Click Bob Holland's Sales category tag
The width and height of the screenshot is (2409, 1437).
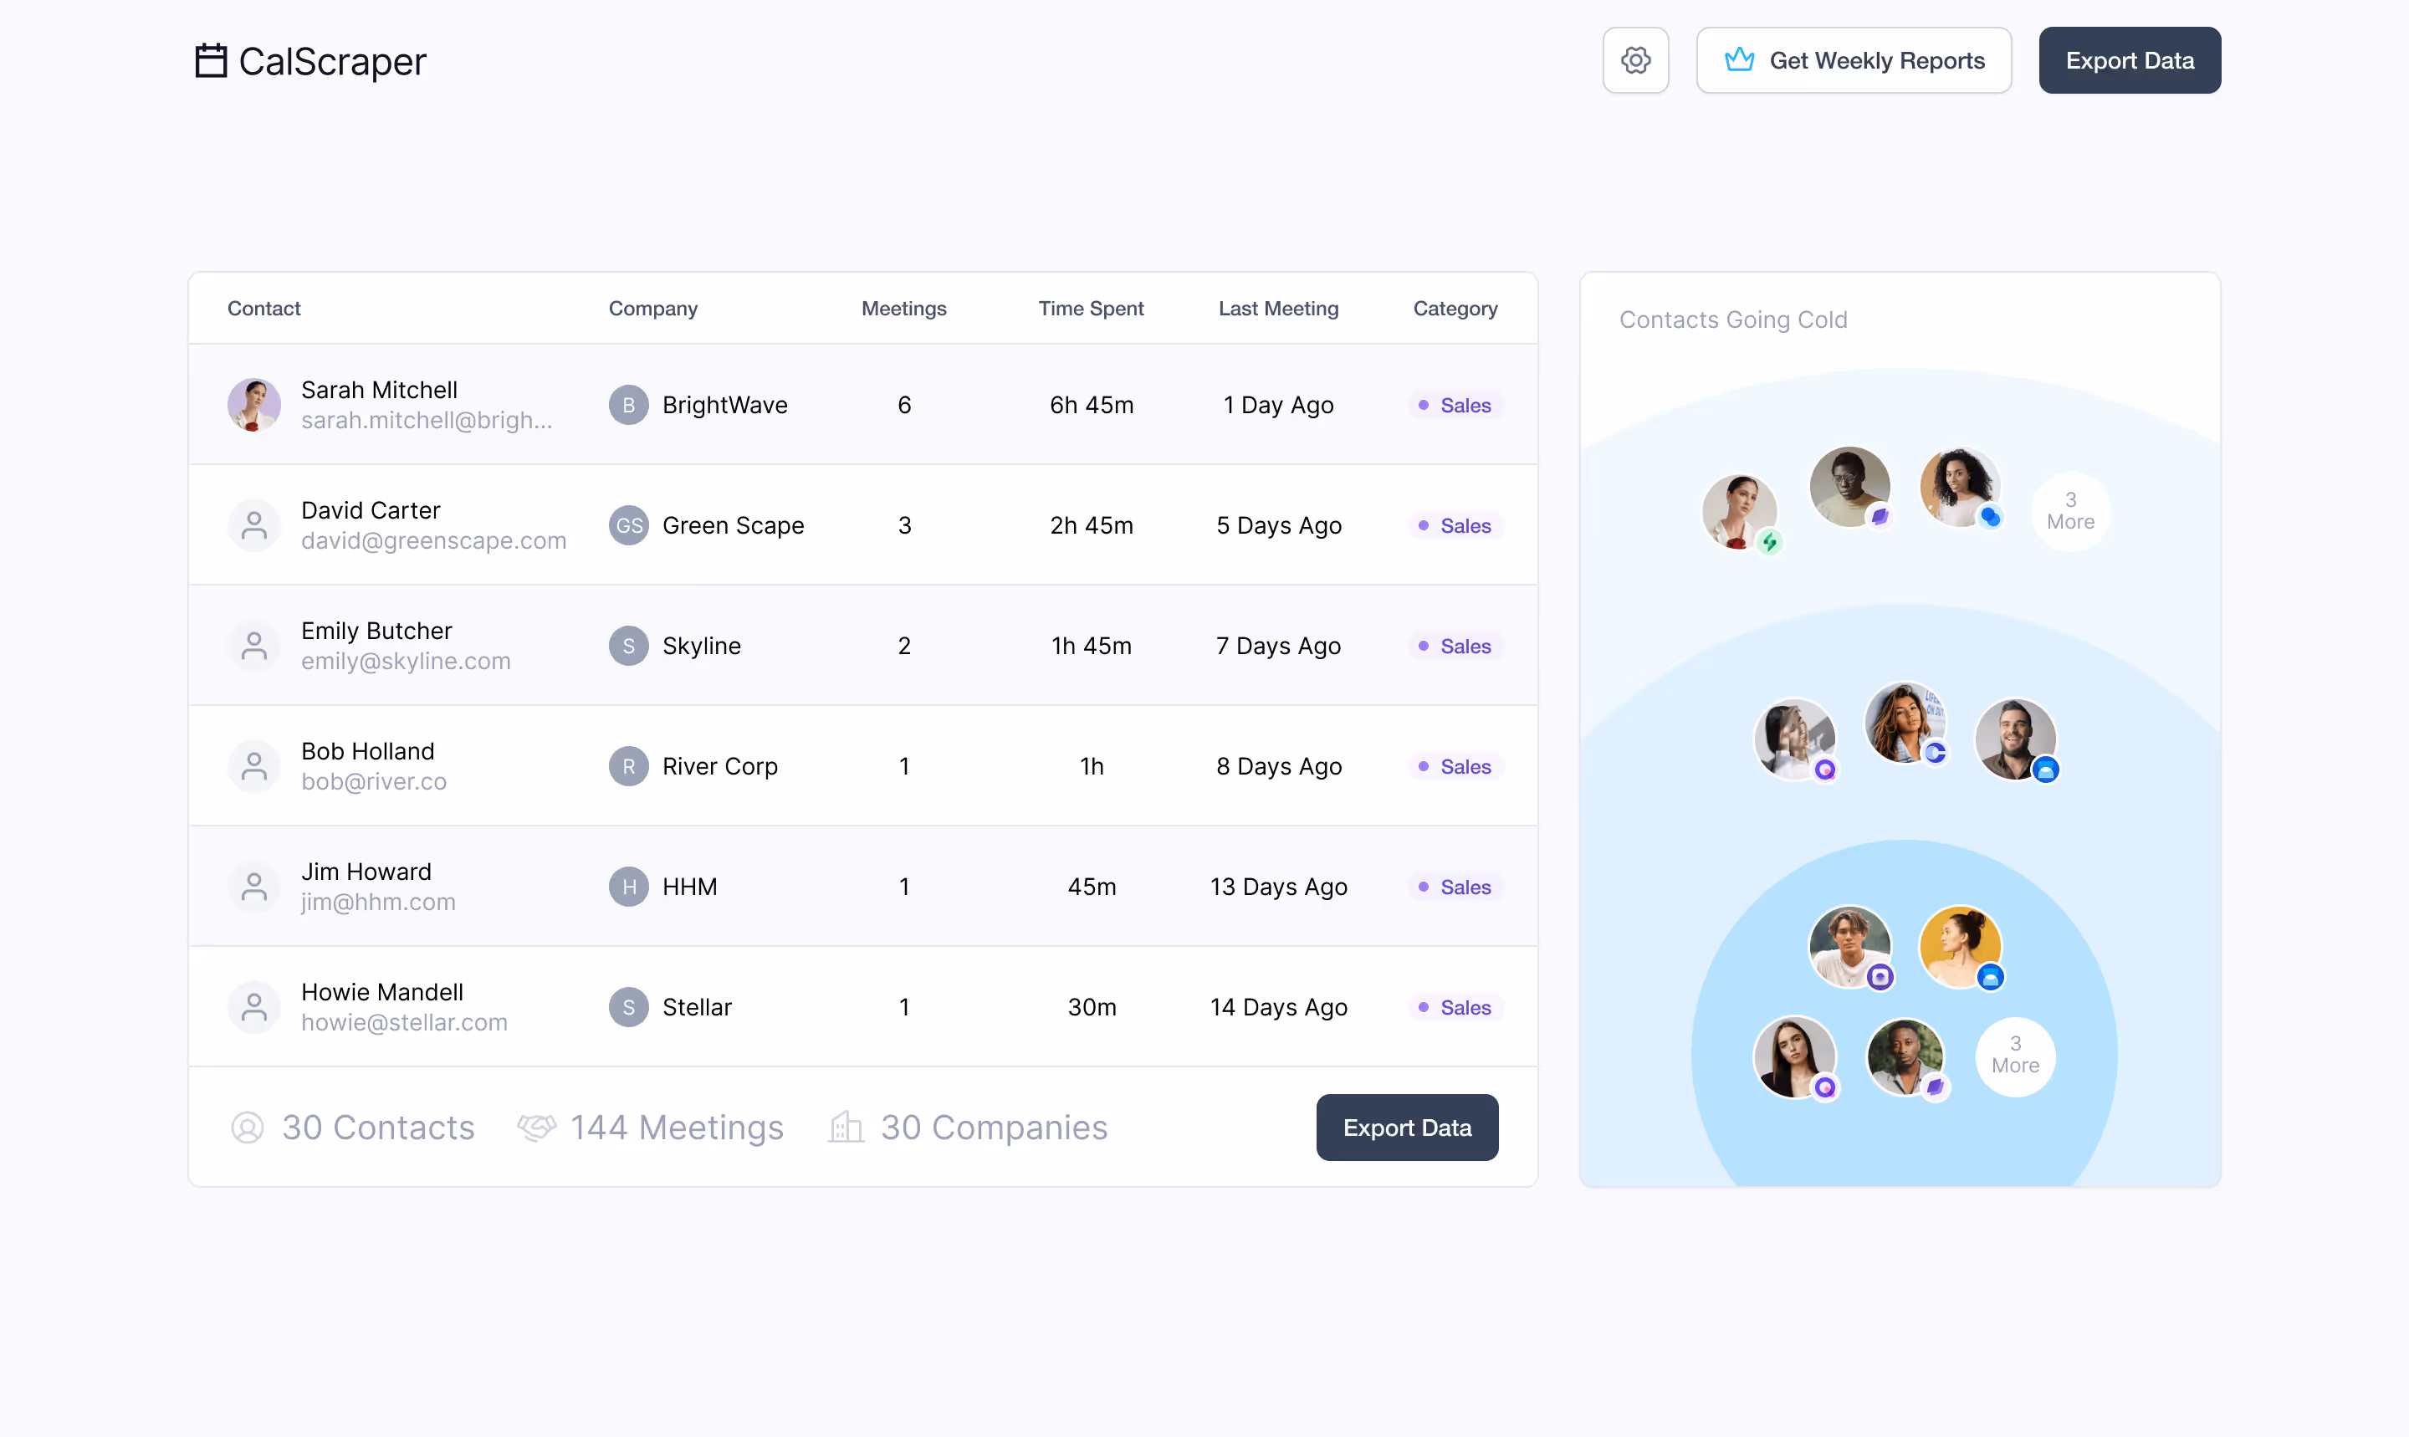click(1455, 766)
